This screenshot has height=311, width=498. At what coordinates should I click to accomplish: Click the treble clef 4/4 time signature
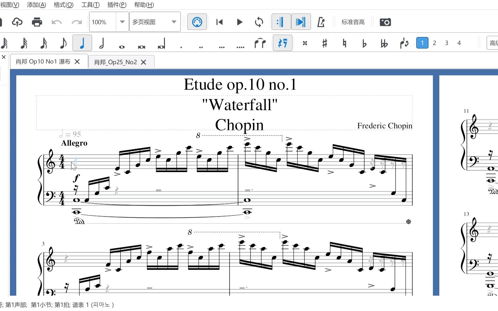tap(62, 162)
